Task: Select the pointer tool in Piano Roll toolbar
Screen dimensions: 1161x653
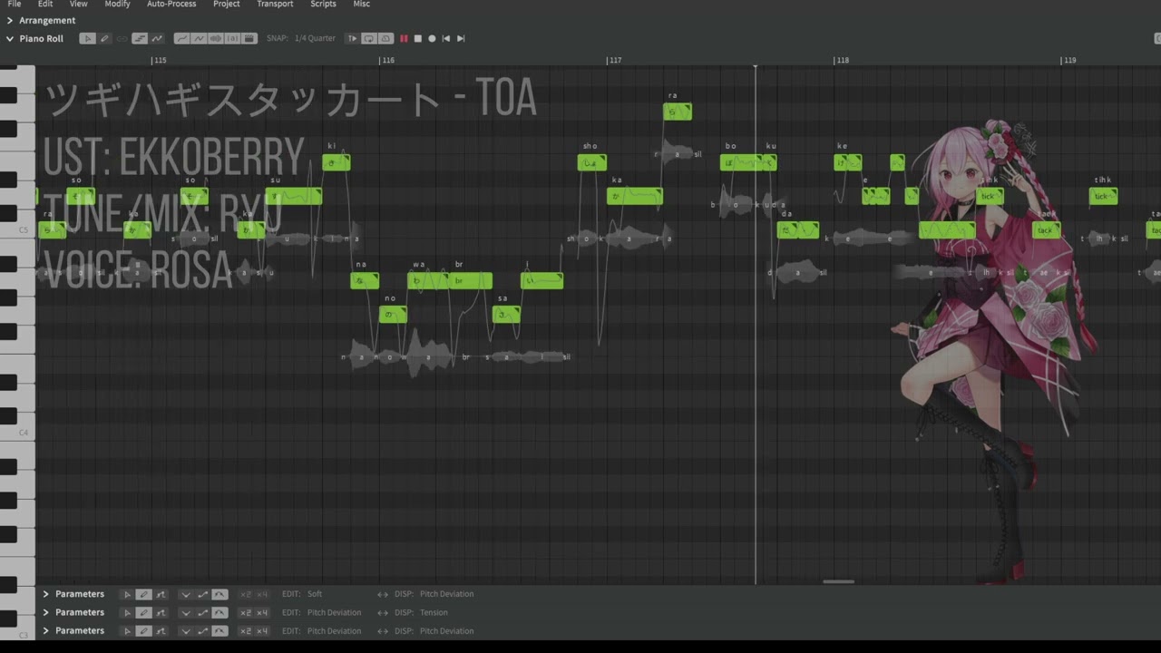Action: 87,38
